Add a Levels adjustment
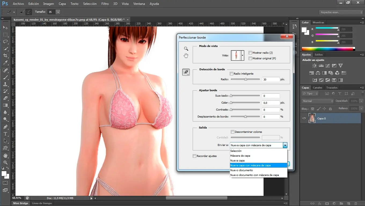Image resolution: width=365 pixels, height=206 pixels. (x=321, y=65)
